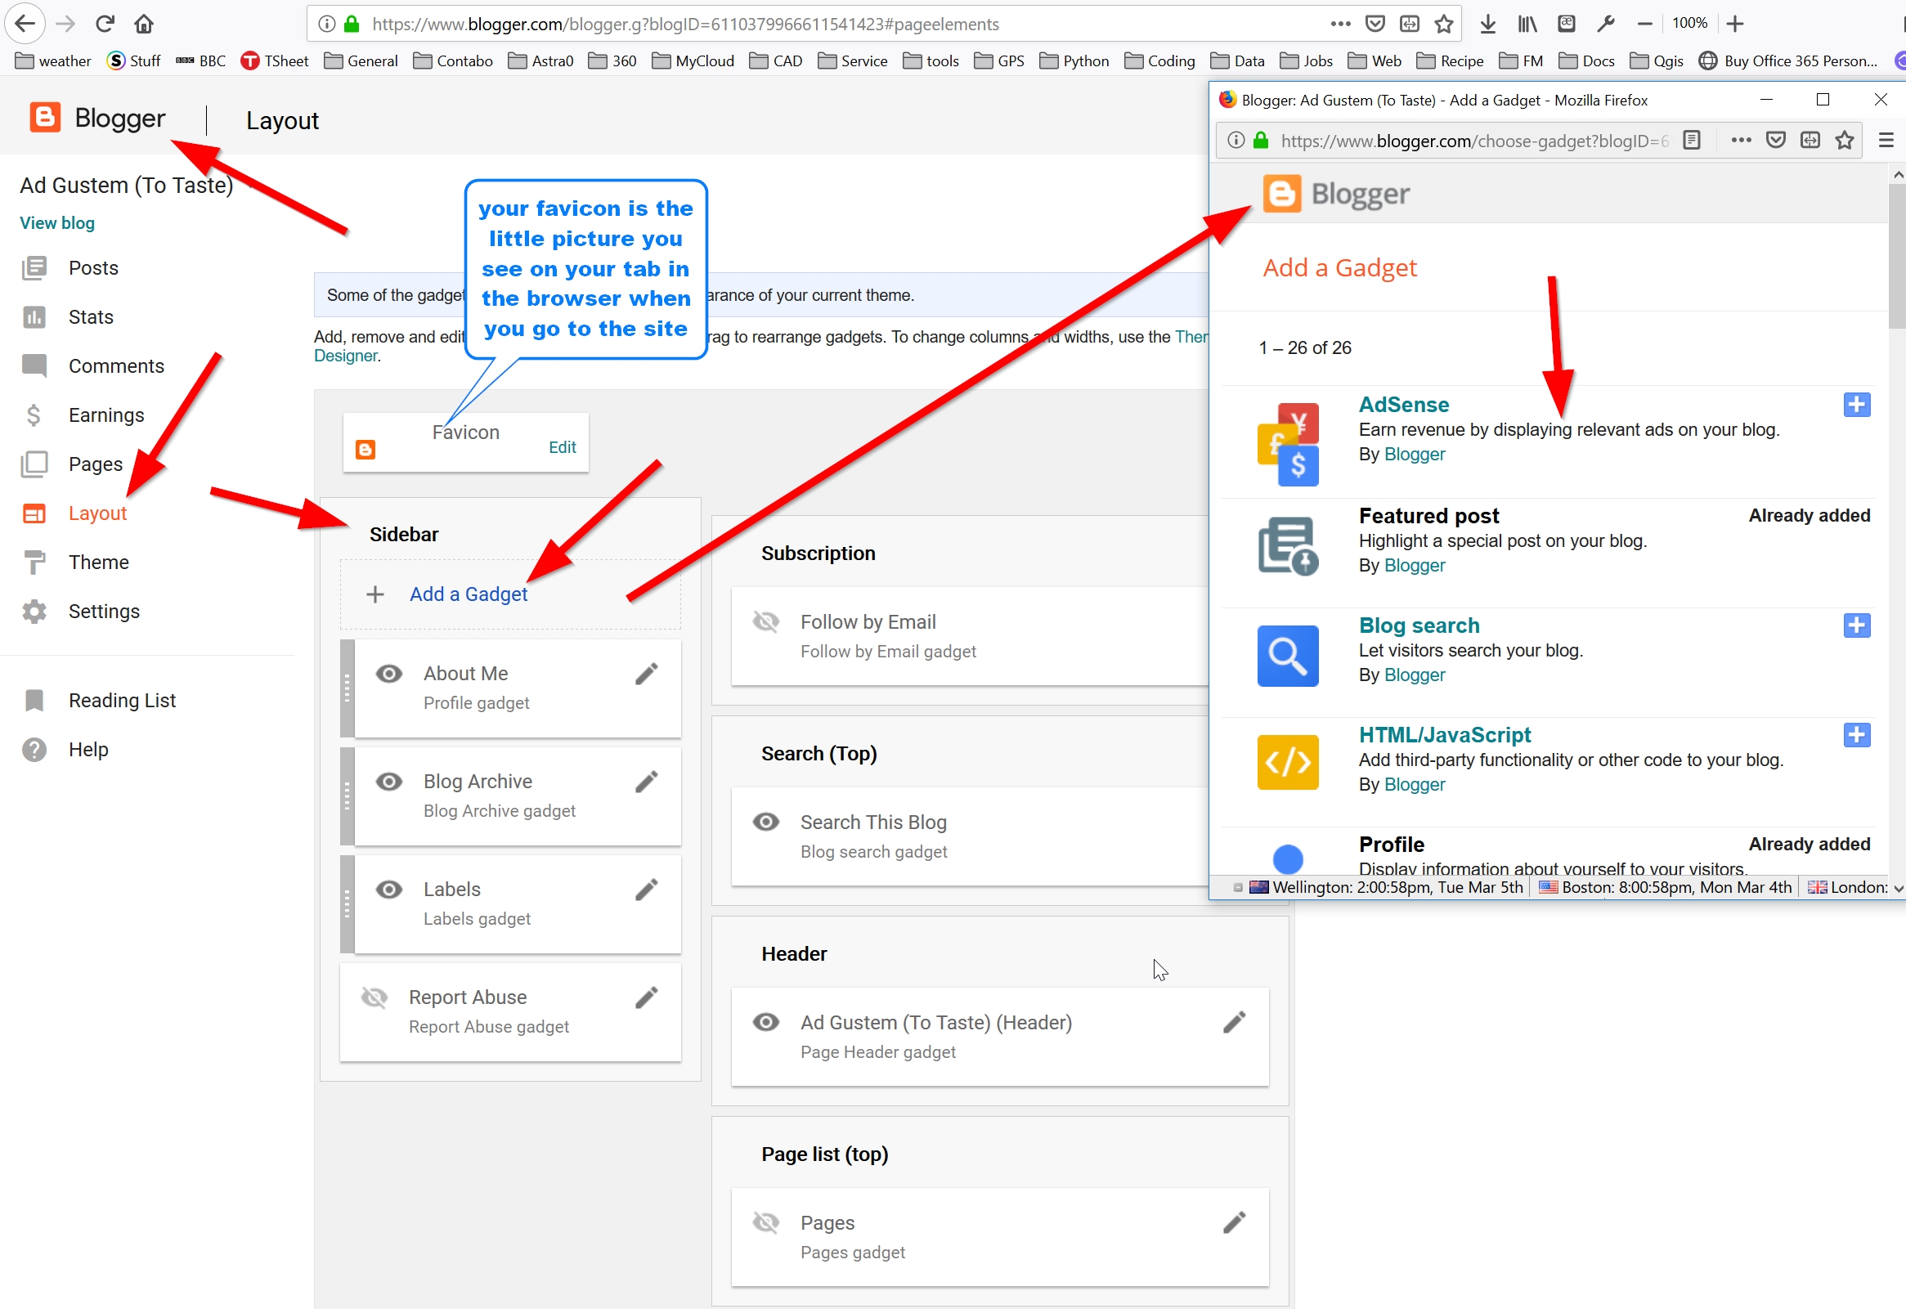The image size is (1906, 1309).
Task: Add Blog search gadget using plus icon
Action: (1857, 625)
